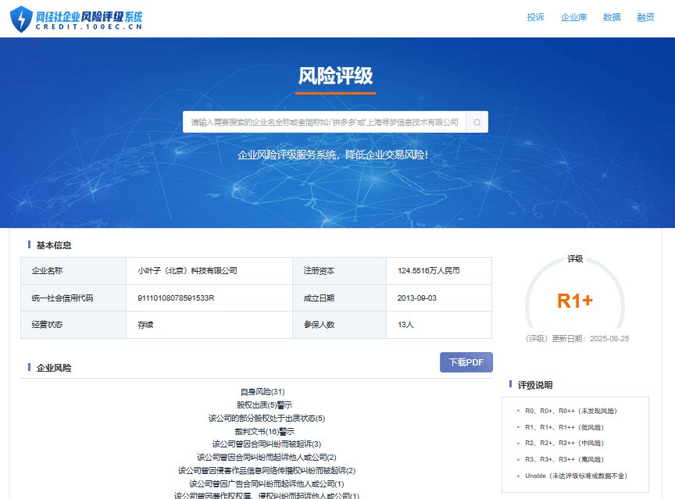Click the credit code 91110108078591533R
This screenshot has width=675, height=499.
(x=176, y=298)
